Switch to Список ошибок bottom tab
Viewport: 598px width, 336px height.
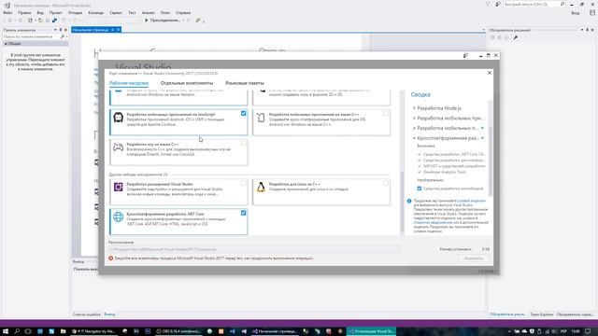[x=87, y=315]
